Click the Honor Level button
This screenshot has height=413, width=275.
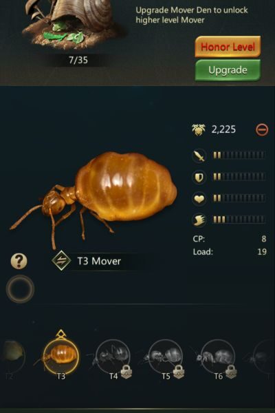tap(228, 47)
